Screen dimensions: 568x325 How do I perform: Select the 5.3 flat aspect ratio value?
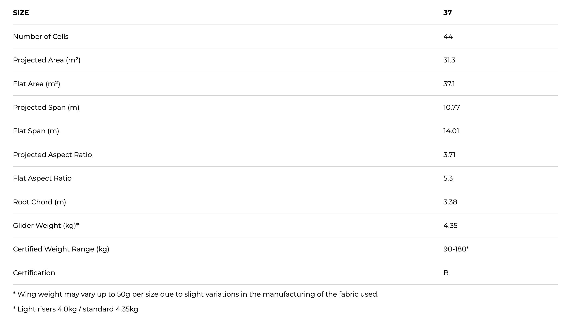point(448,178)
